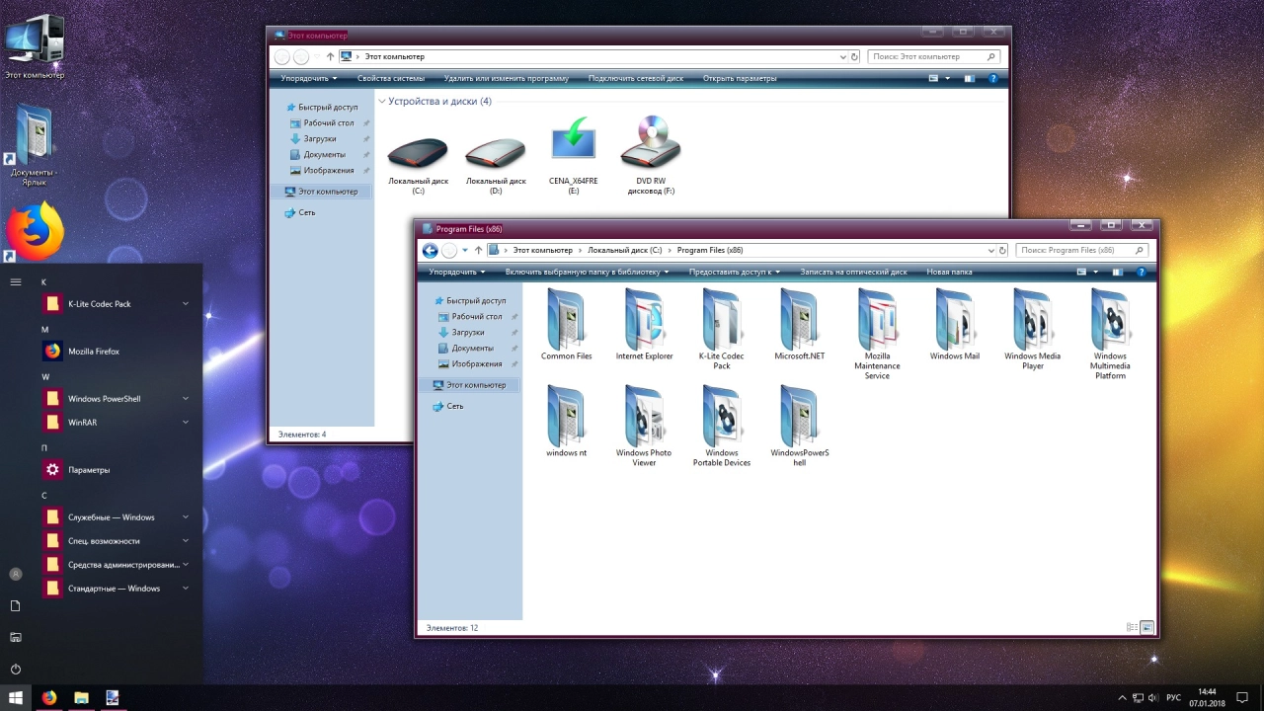Expand WinRAR group in Start menu
This screenshot has height=711, width=1264.
(186, 422)
